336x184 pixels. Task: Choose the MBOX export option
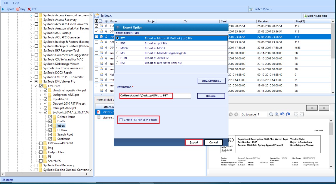pos(117,48)
